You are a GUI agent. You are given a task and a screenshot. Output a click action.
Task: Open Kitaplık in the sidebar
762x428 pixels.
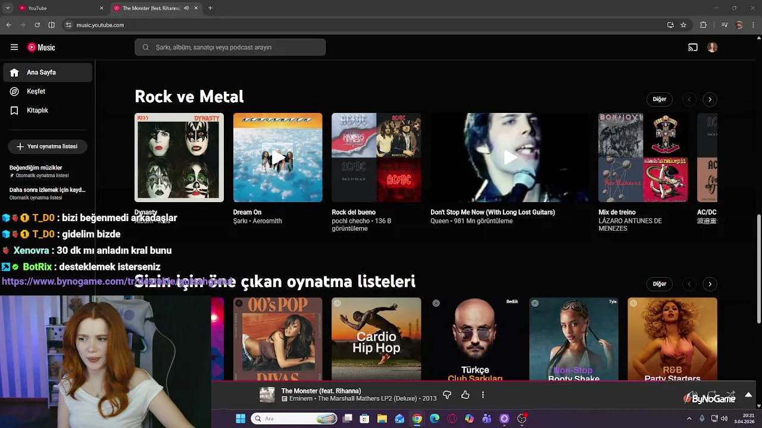point(48,111)
